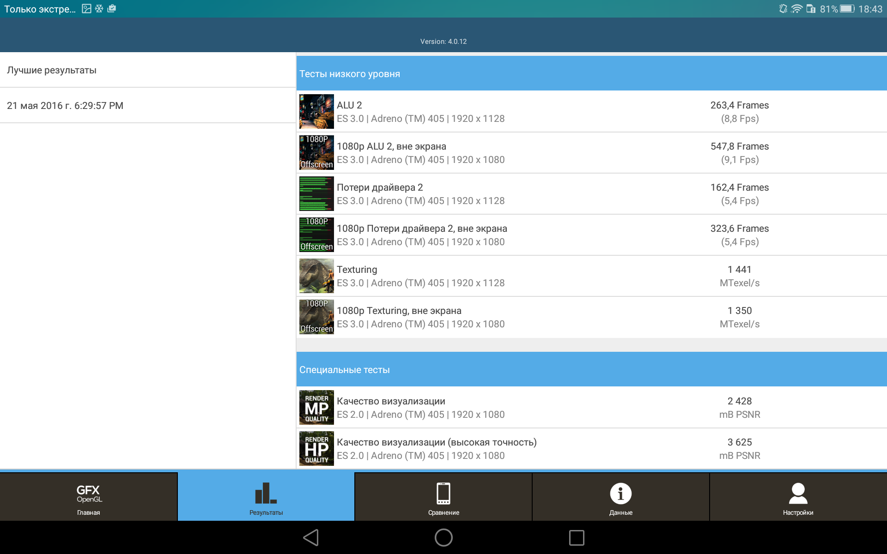Viewport: 887px width, 554px height.
Task: Tap the 1080p Texturing offscreen thumbnail
Action: pyautogui.click(x=316, y=317)
